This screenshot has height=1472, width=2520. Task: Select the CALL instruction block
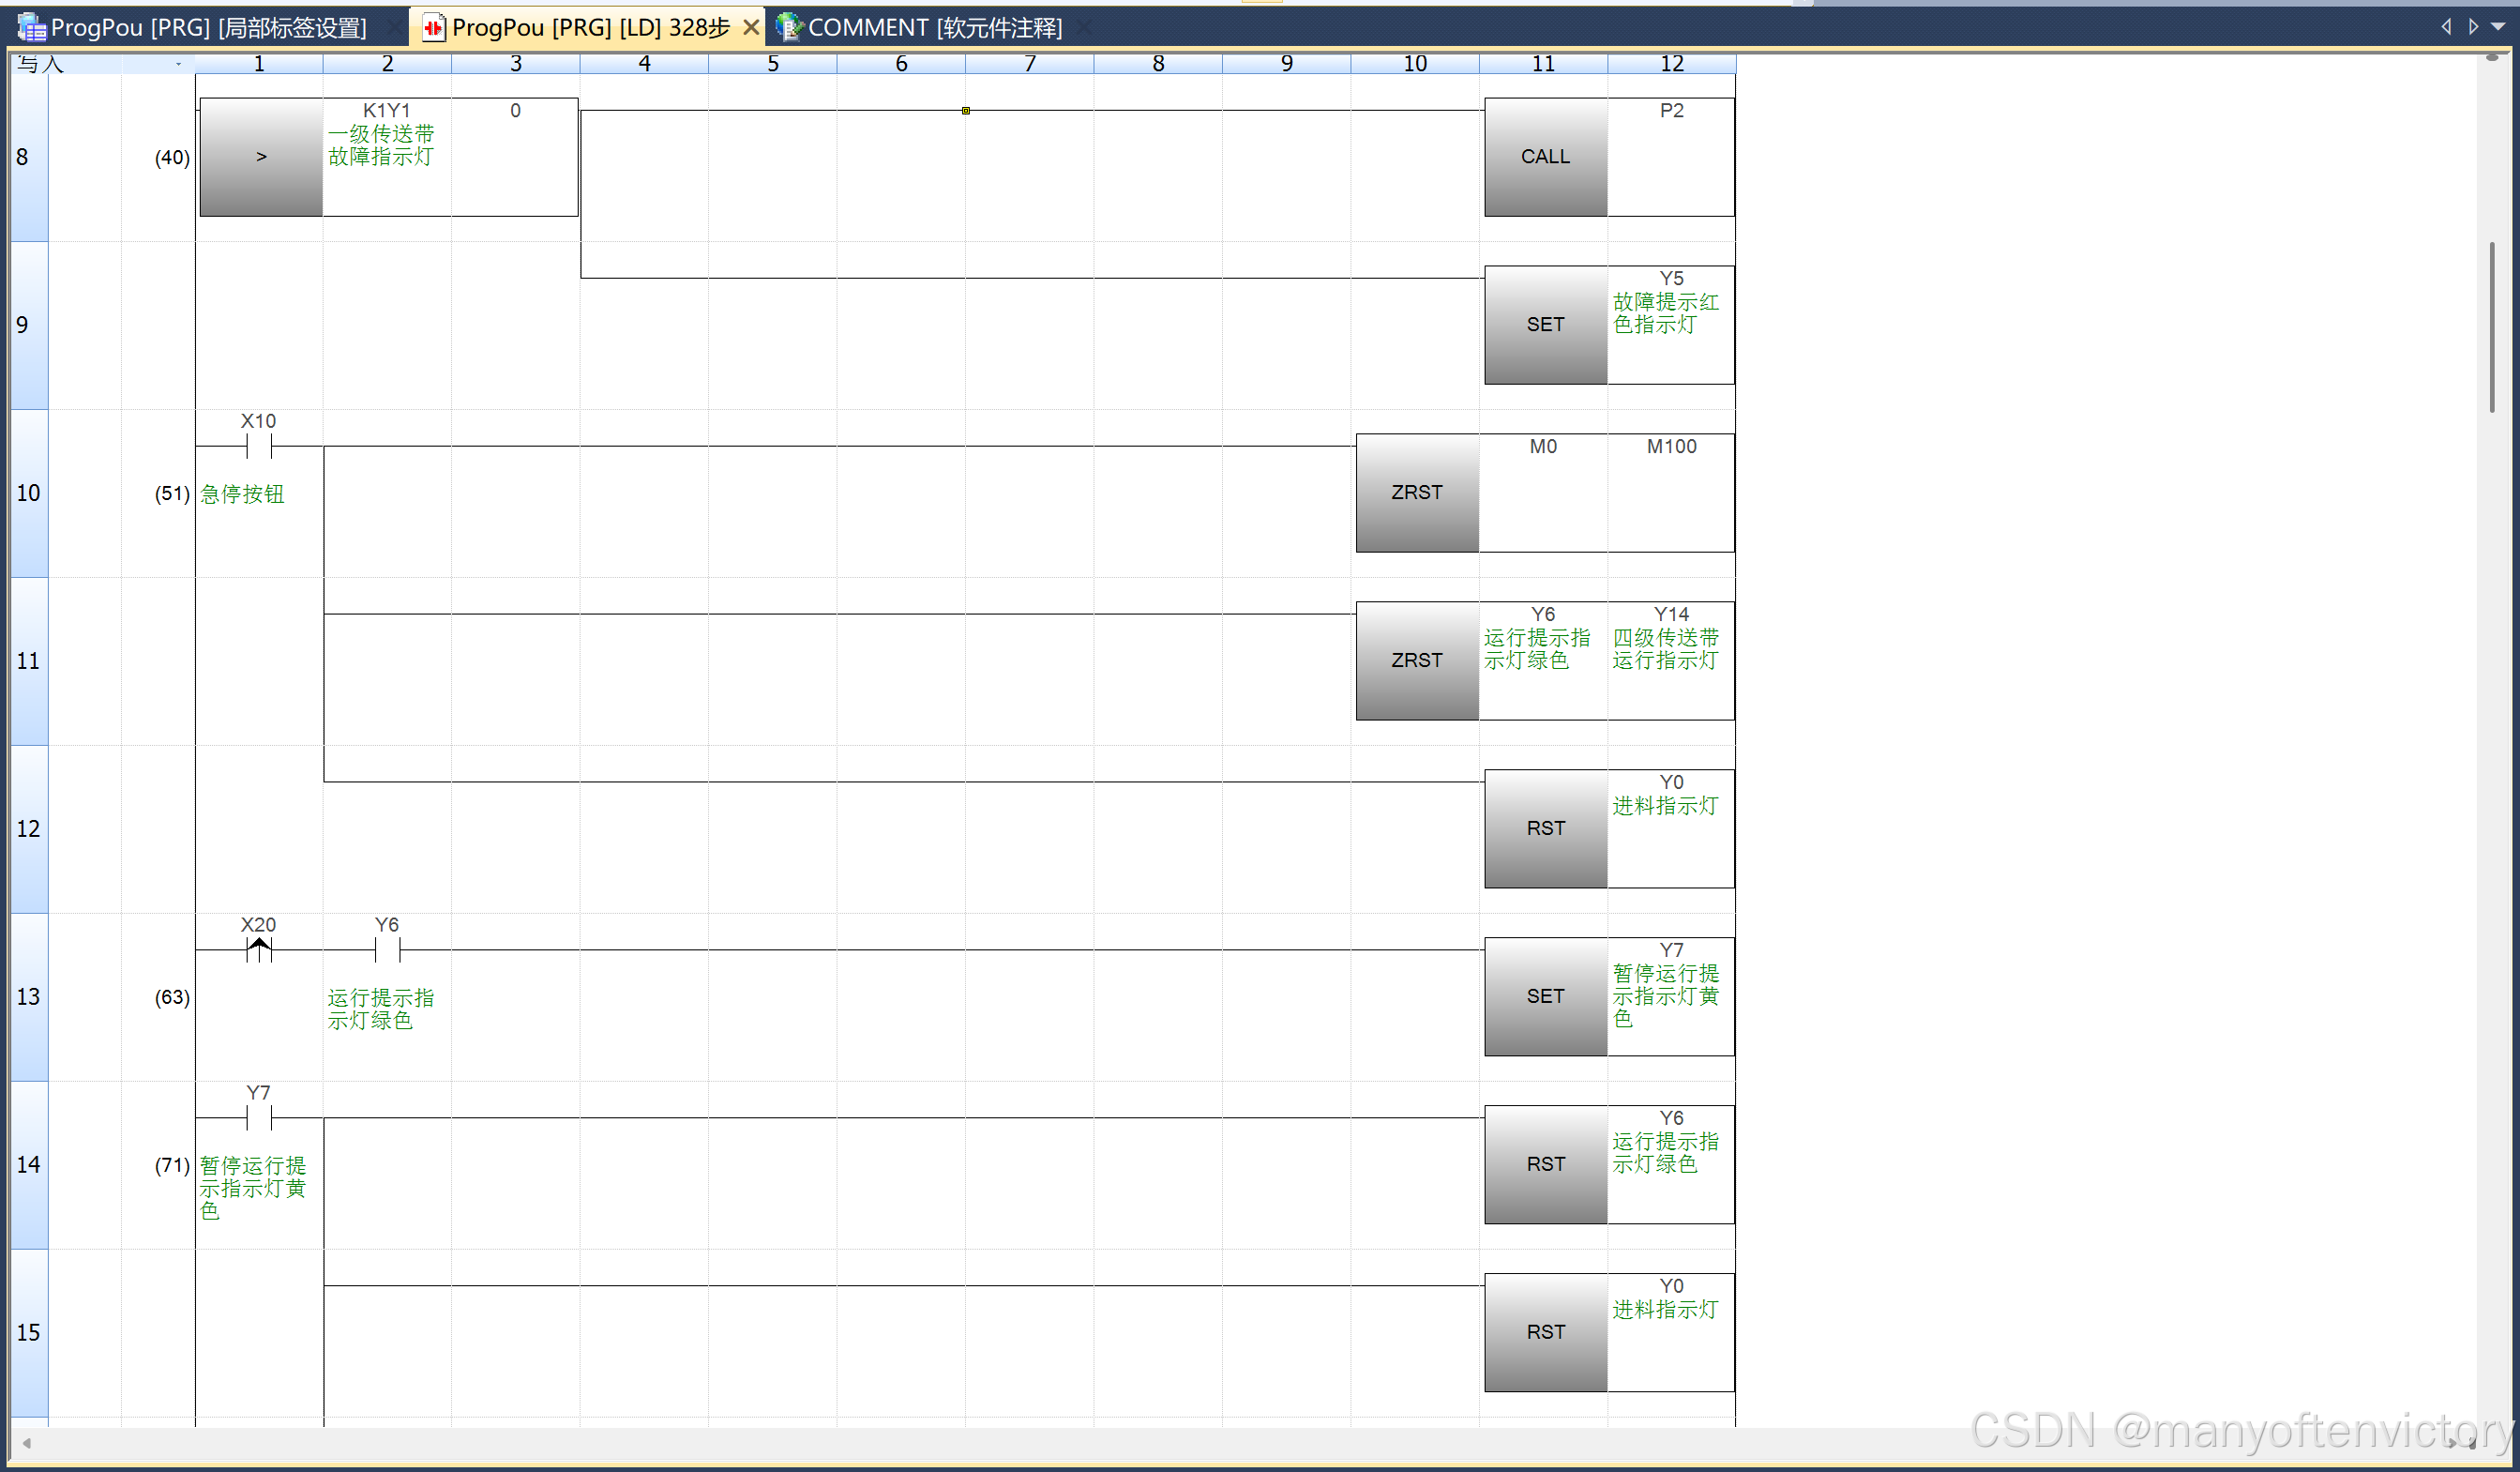(x=1546, y=157)
